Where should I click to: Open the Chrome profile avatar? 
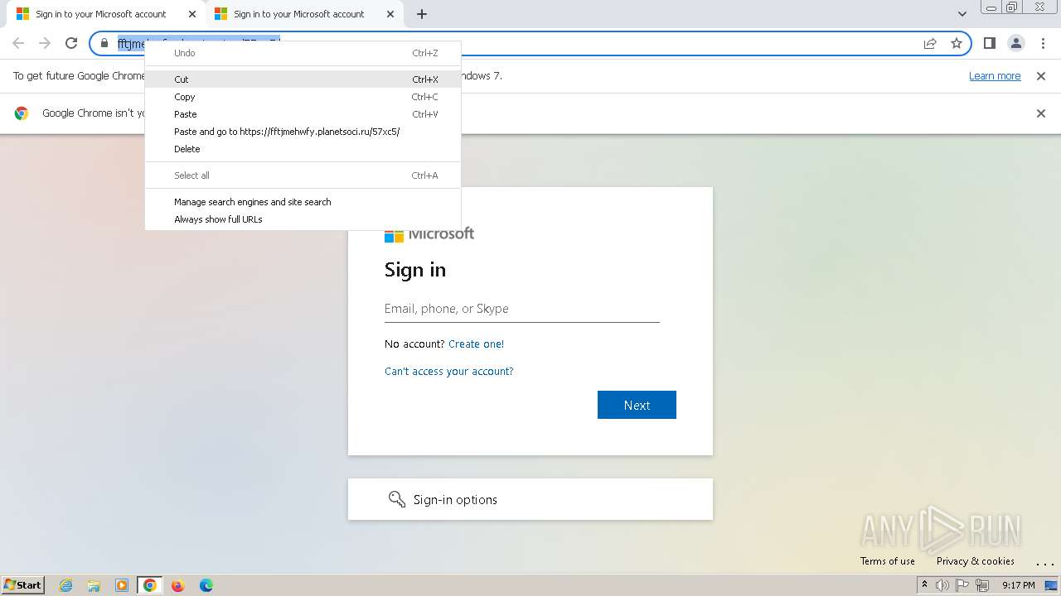[x=1015, y=43]
